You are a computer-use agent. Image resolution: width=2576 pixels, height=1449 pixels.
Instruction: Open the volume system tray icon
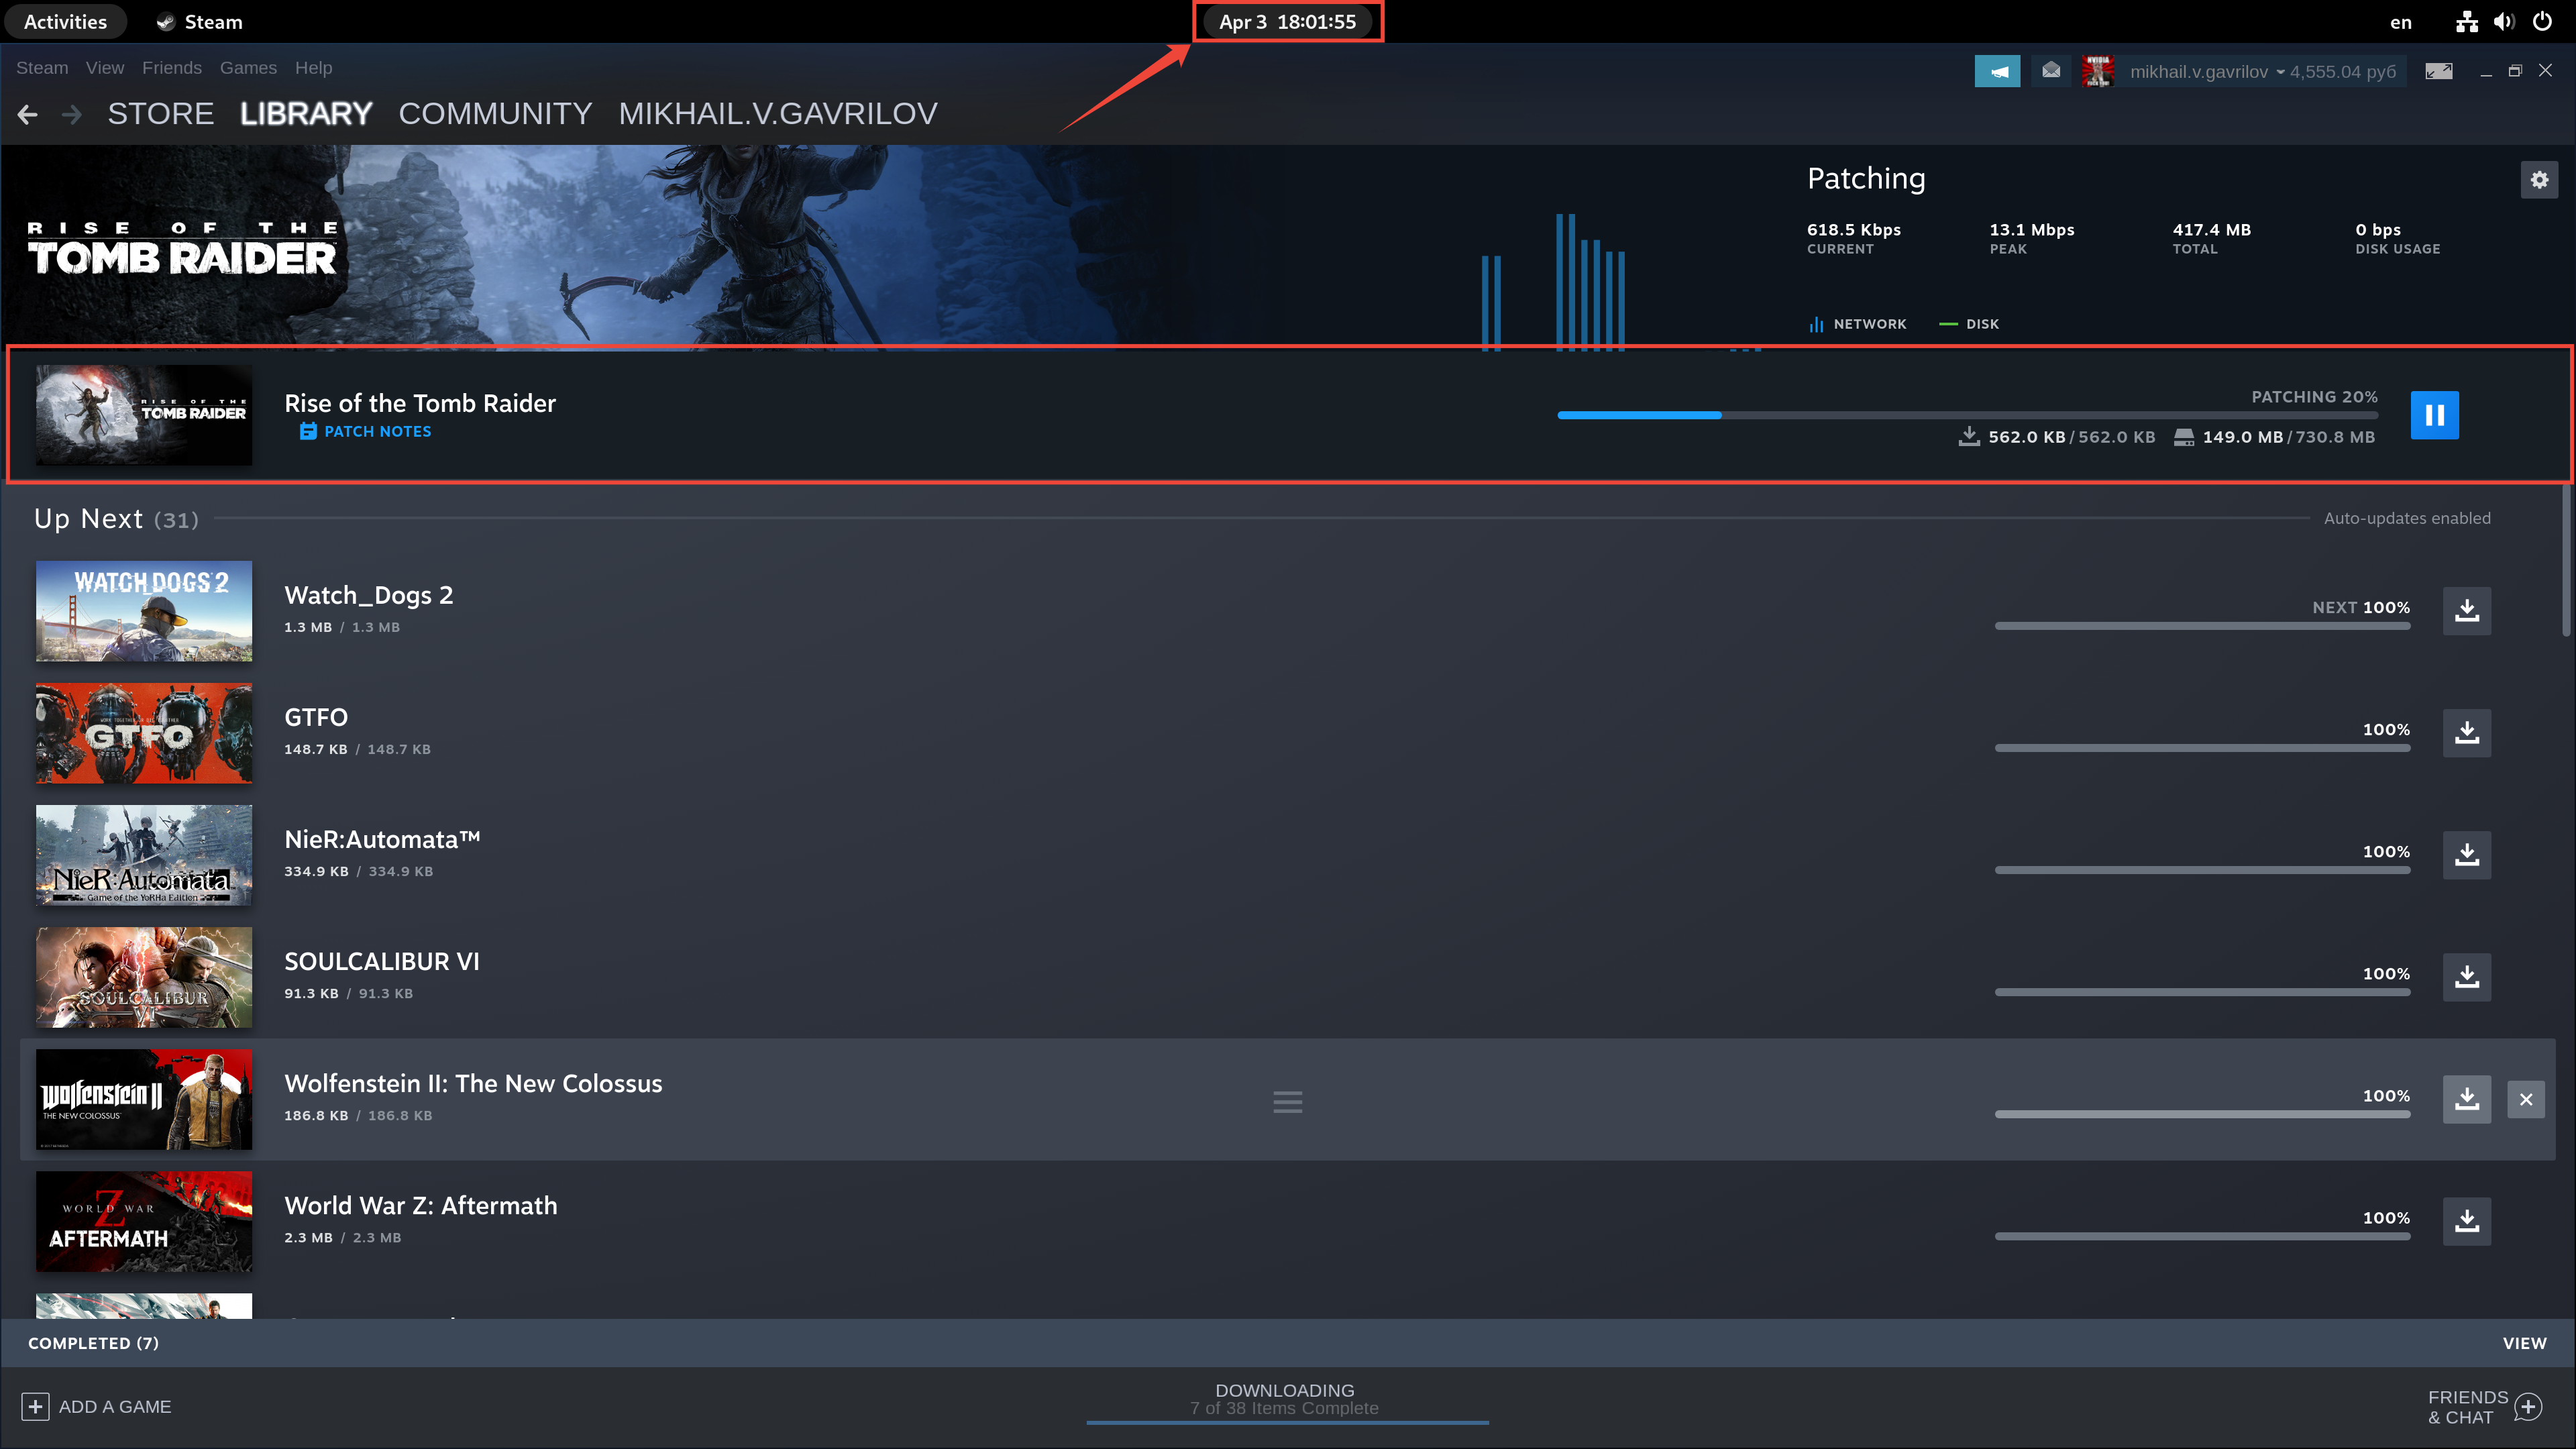pyautogui.click(x=2504, y=22)
